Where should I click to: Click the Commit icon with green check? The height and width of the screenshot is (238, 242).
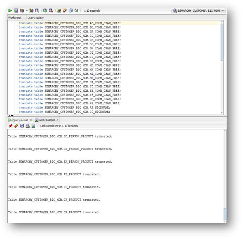45,11
